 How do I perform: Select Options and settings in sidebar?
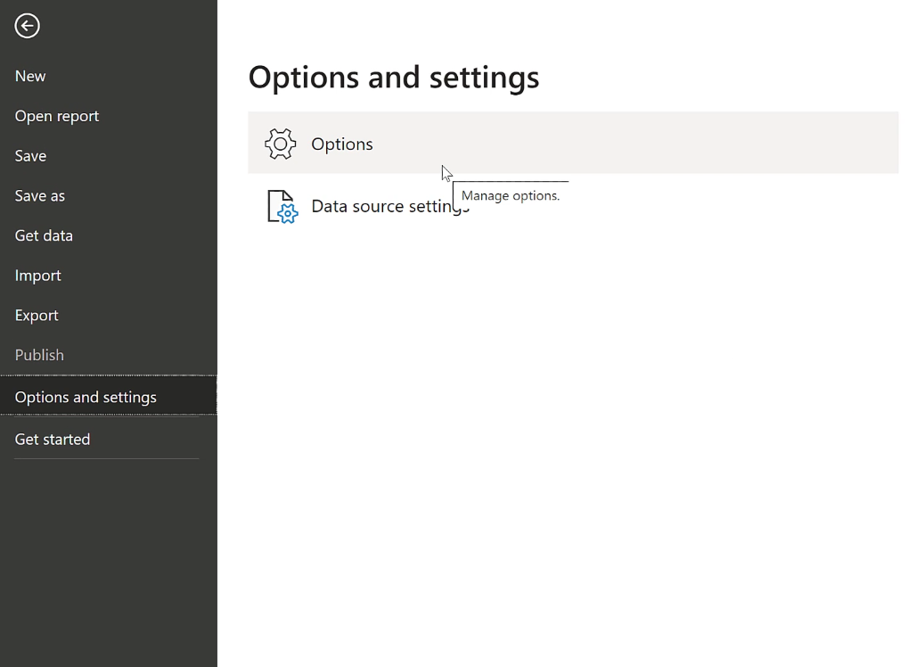(109, 397)
